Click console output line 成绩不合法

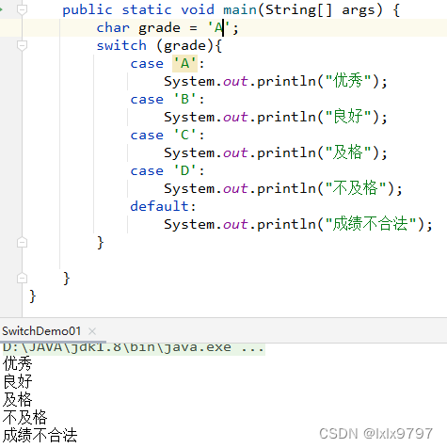pyautogui.click(x=40, y=436)
